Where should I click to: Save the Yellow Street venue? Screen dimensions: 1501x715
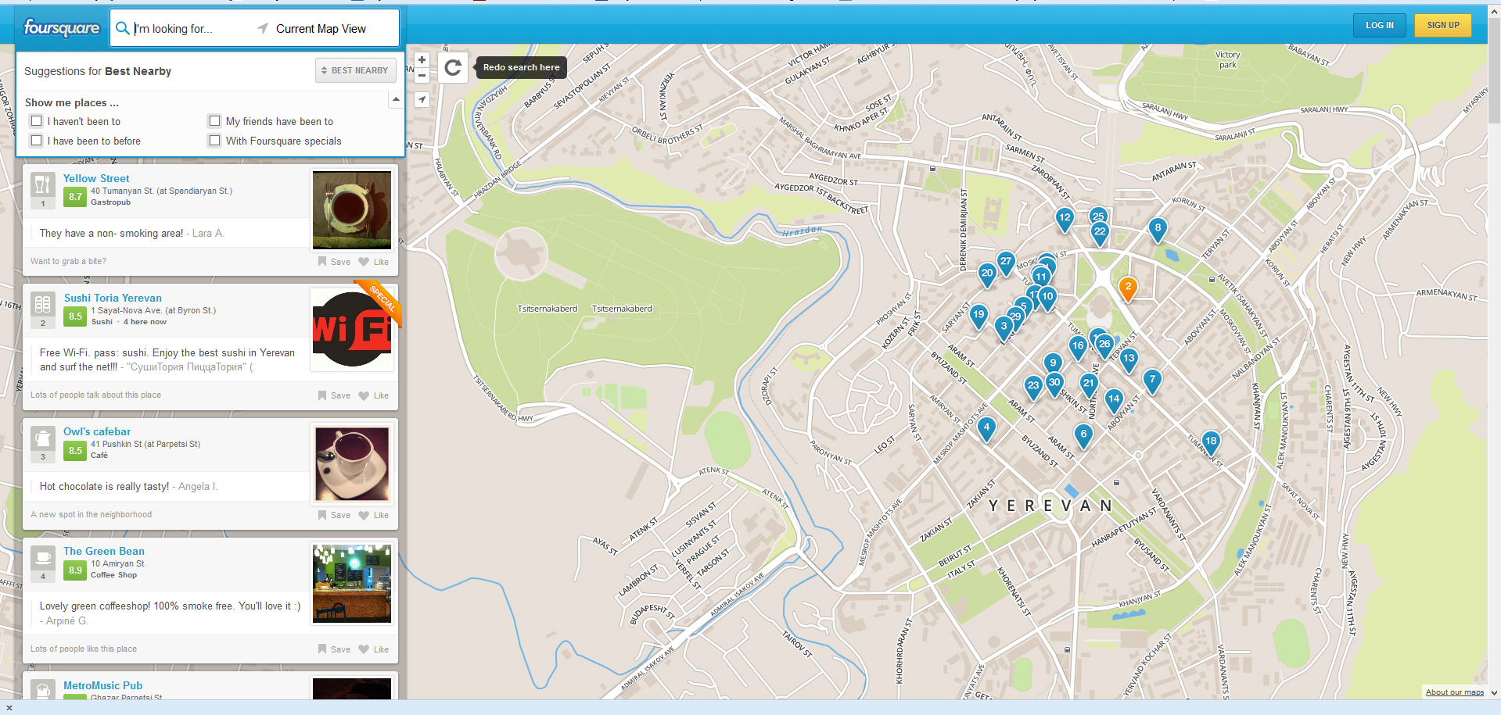[334, 262]
